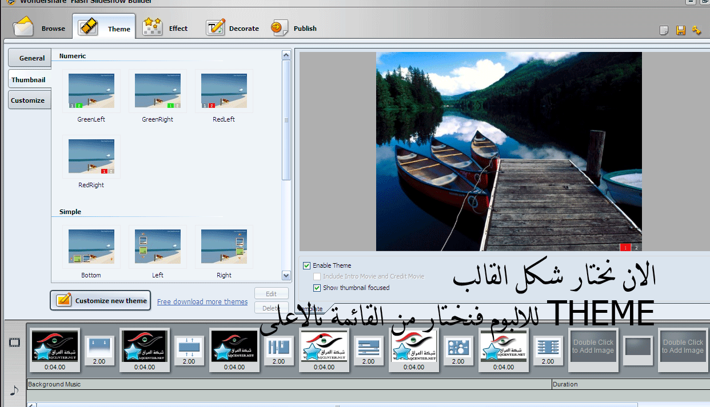Open the Browse tab
This screenshot has height=407, width=710.
pos(39,27)
